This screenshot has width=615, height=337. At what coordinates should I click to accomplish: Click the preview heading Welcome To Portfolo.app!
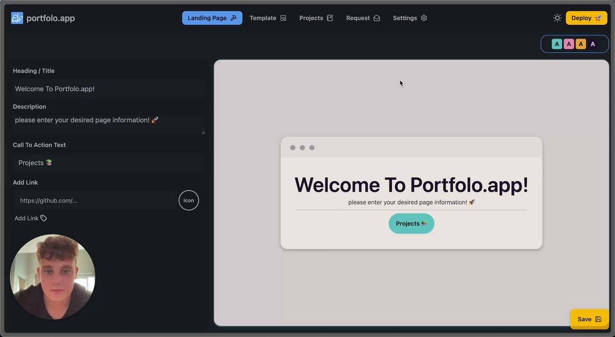pos(411,185)
